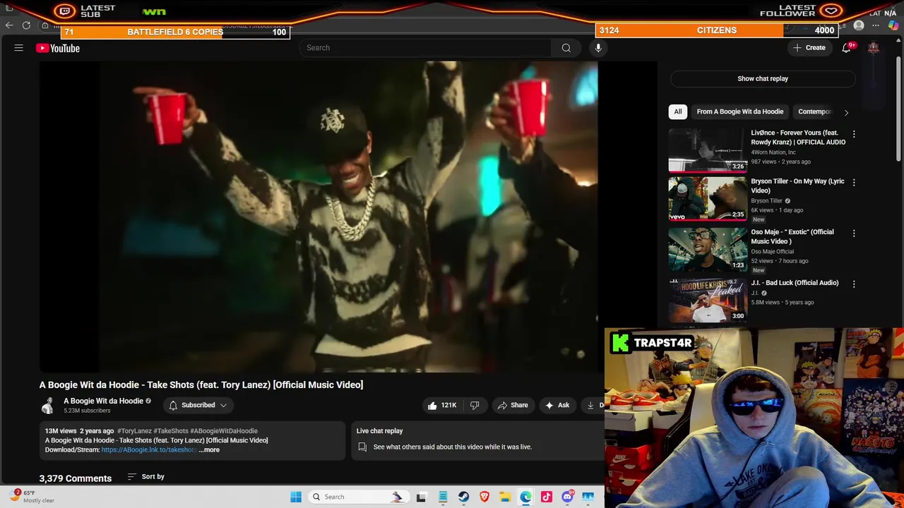Click the 3,379 Comments heading
Image resolution: width=904 pixels, height=508 pixels.
tap(76, 478)
